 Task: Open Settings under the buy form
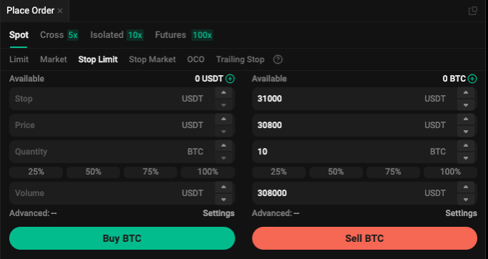218,213
